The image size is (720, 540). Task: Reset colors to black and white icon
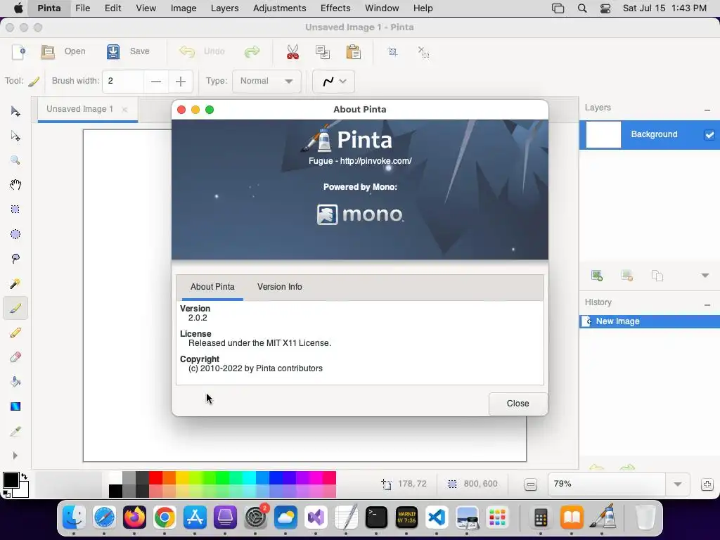tap(6, 494)
